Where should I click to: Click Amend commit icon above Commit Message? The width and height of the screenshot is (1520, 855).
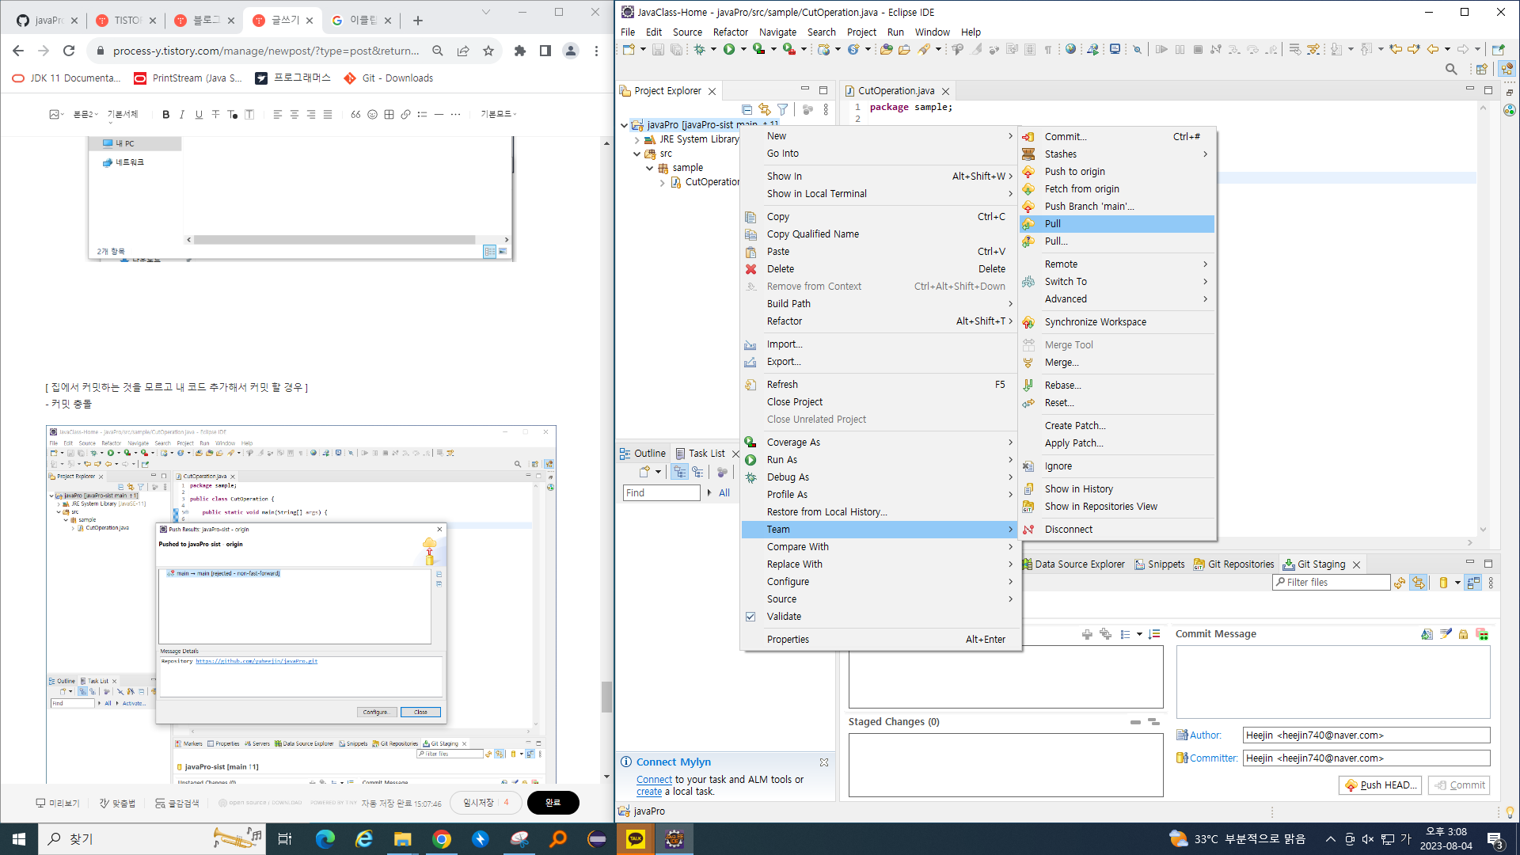coord(1427,634)
